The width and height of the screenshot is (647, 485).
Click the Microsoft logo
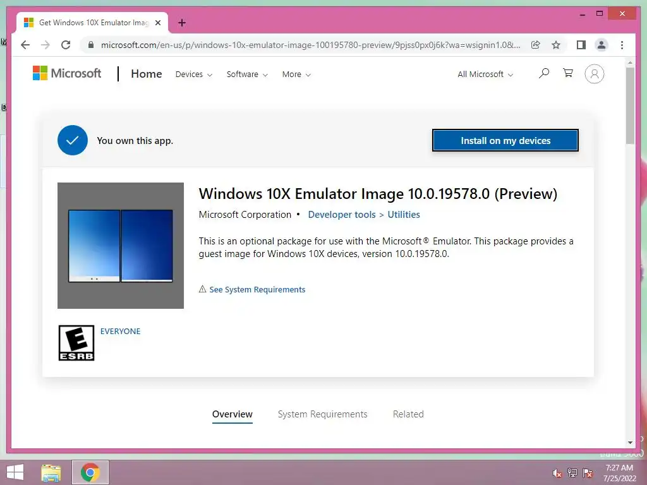click(67, 73)
